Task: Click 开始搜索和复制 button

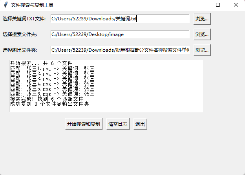Action: [x=84, y=124]
